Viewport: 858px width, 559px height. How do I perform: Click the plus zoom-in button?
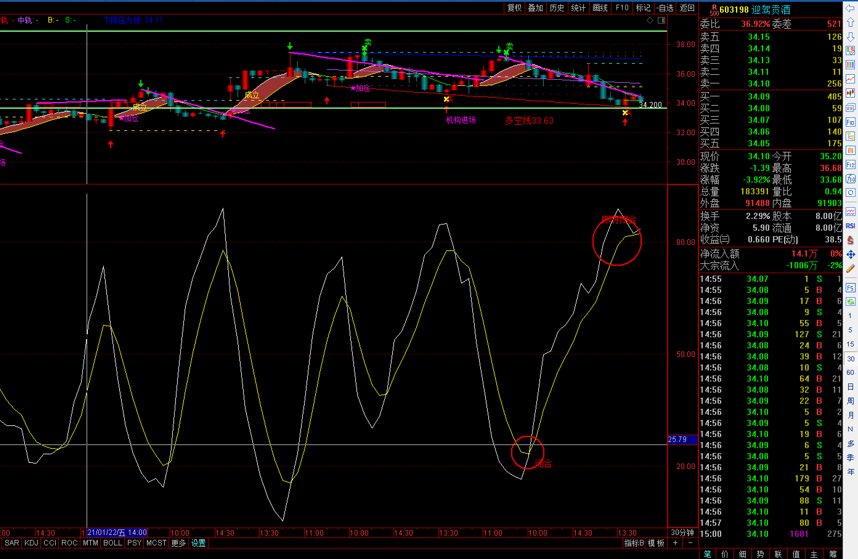point(675,543)
